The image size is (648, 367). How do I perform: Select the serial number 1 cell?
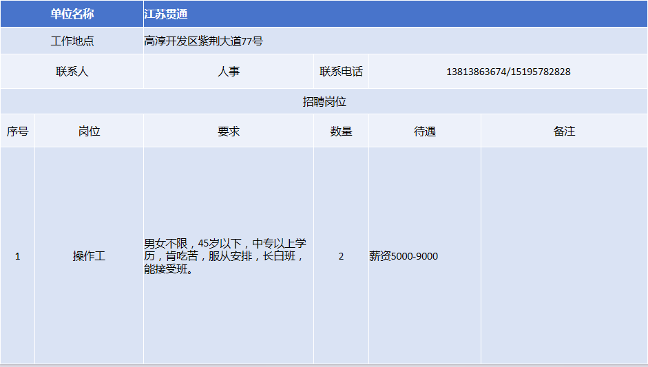click(17, 256)
